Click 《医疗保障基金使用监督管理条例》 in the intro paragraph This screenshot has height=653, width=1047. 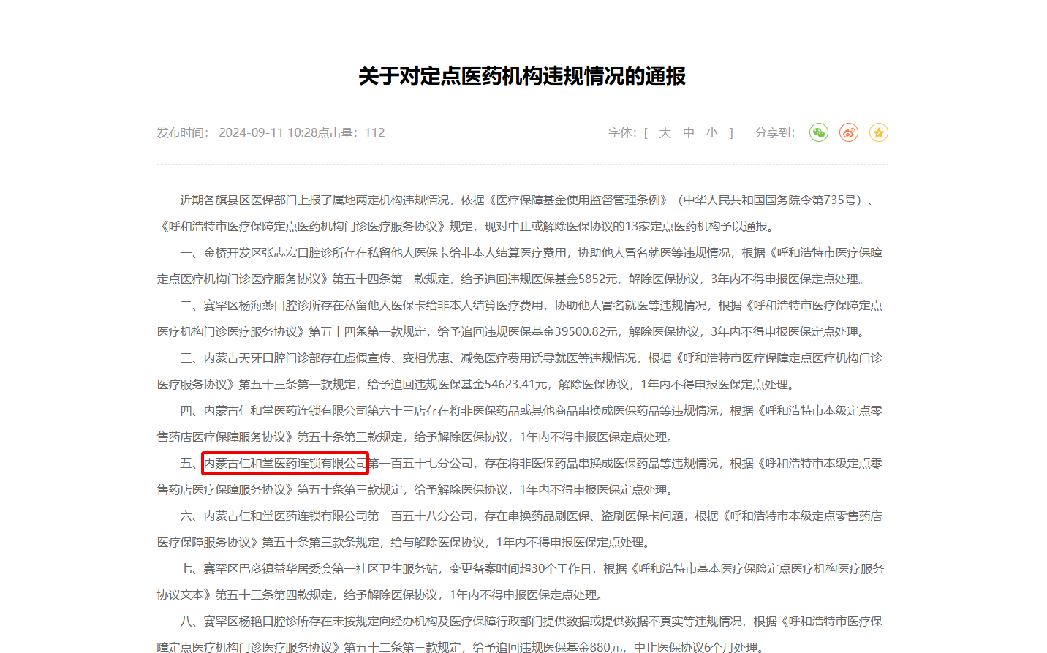578,200
